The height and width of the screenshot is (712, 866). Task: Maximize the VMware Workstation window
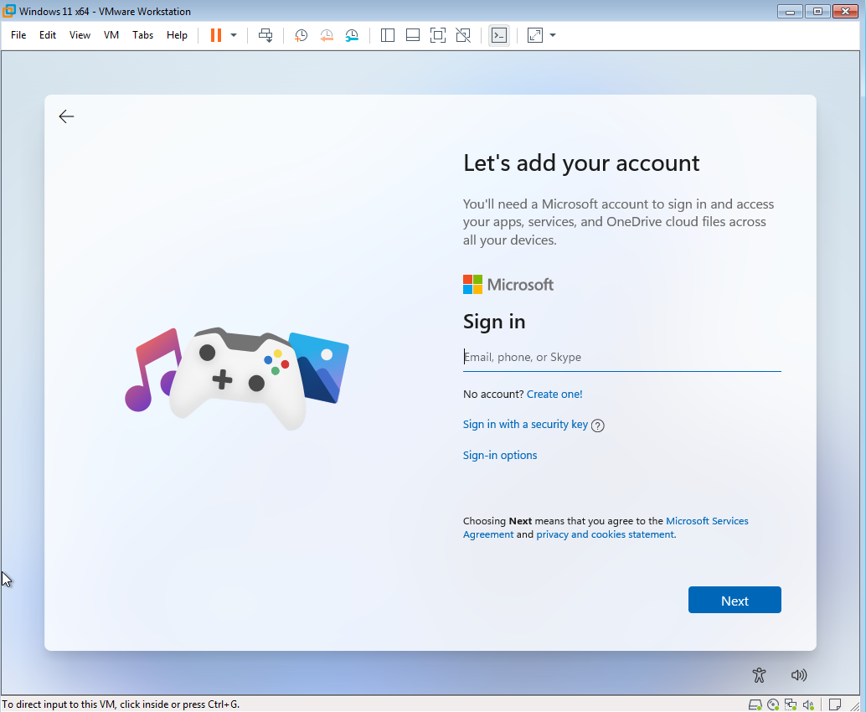818,12
